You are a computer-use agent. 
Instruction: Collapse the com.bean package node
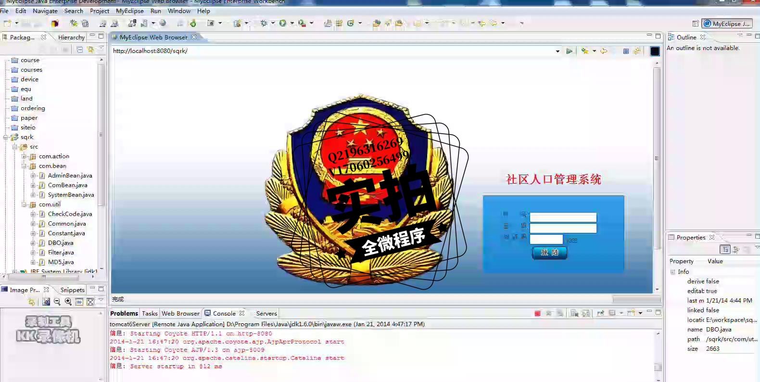[x=24, y=166]
